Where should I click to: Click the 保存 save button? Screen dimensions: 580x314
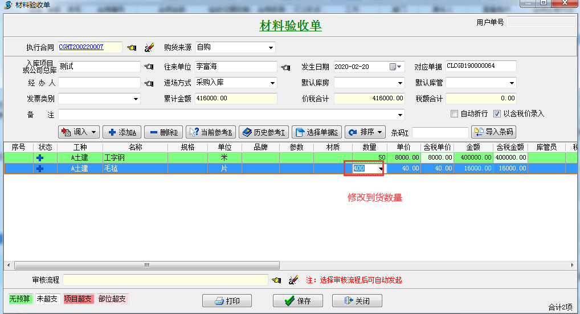[x=298, y=301]
